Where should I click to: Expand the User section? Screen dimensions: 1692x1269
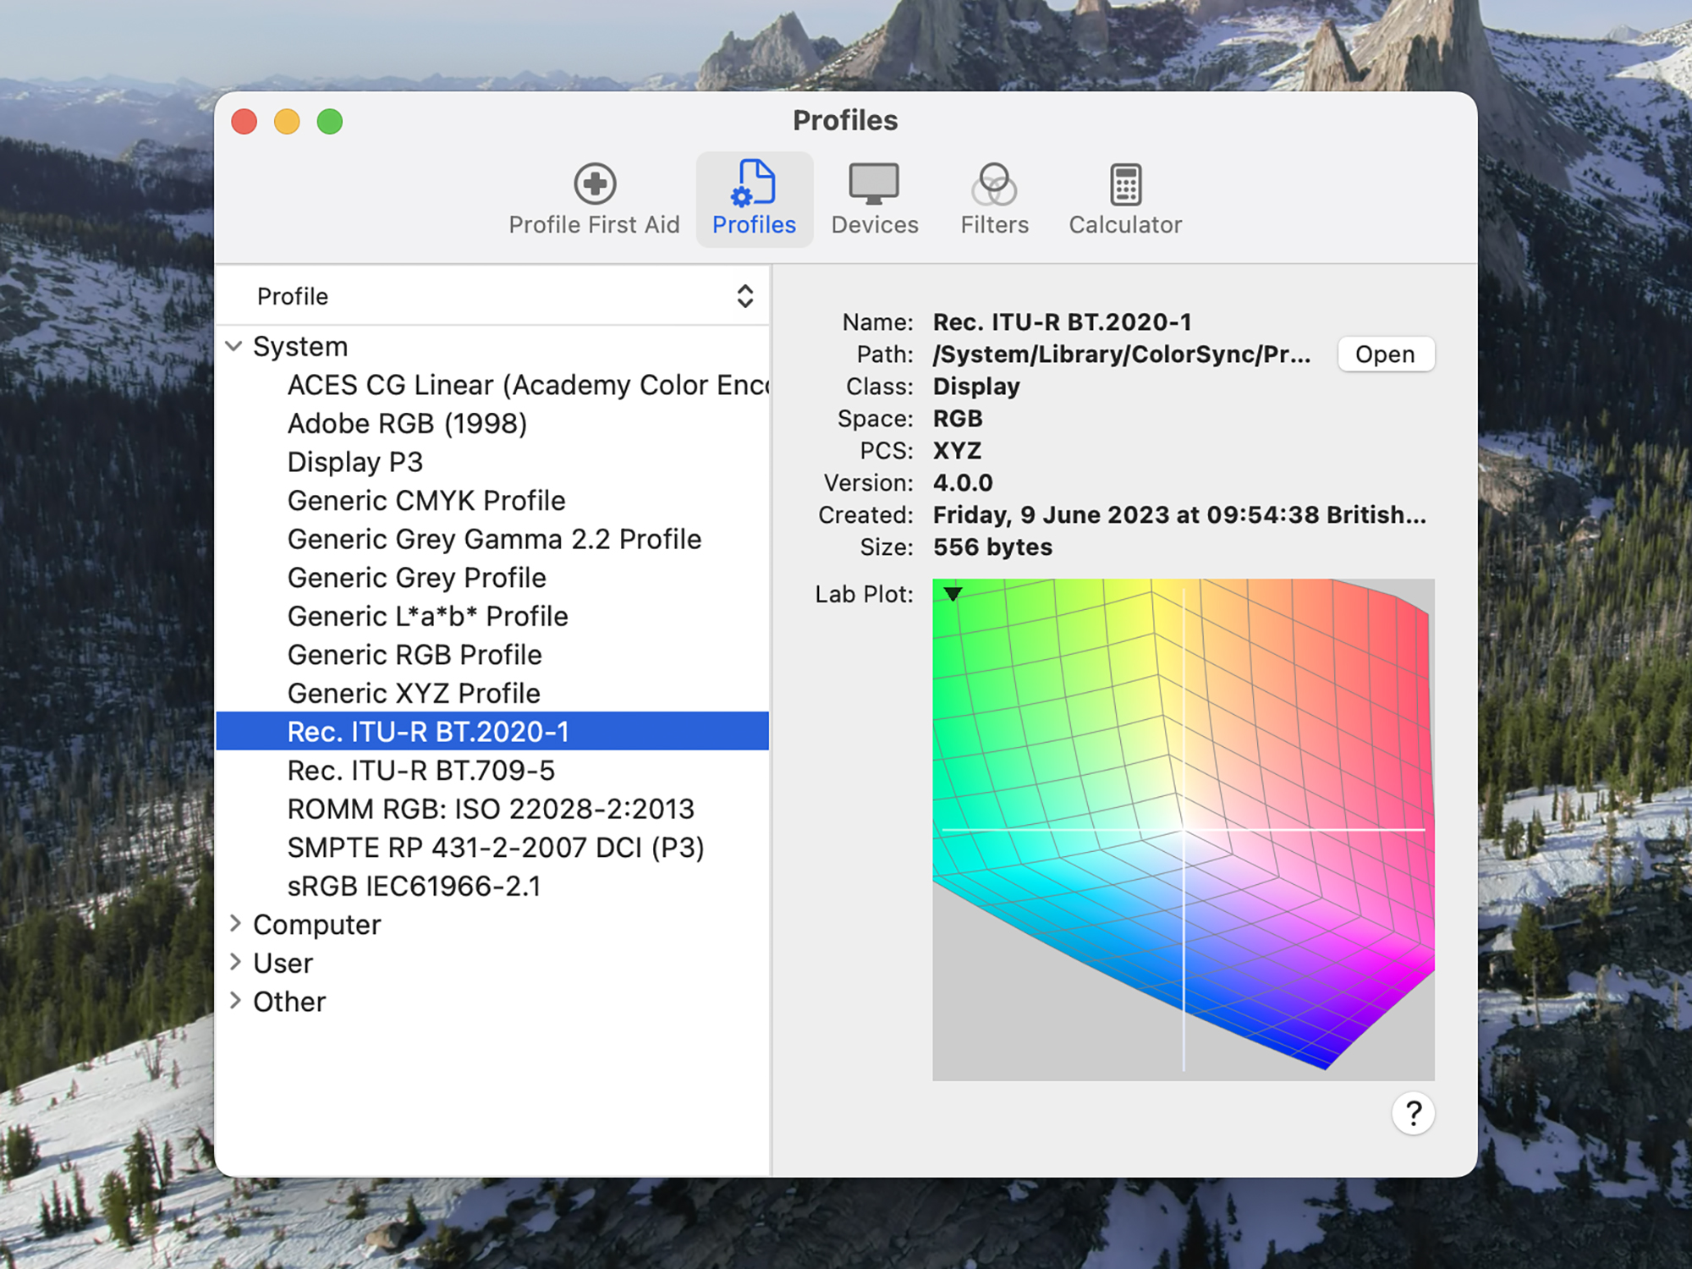235,962
